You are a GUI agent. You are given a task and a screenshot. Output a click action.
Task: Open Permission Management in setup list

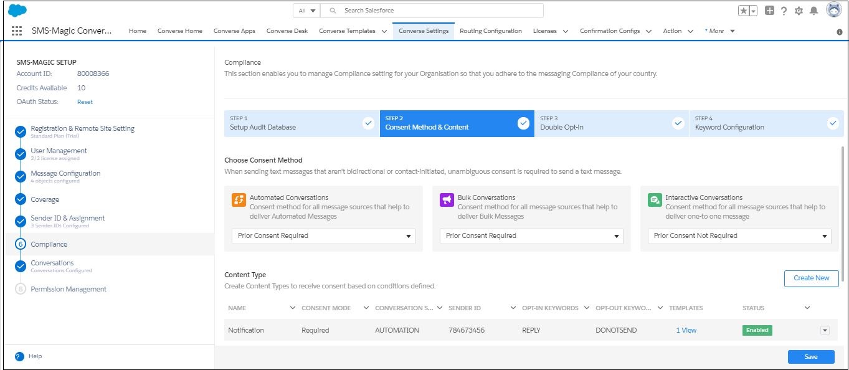click(69, 289)
